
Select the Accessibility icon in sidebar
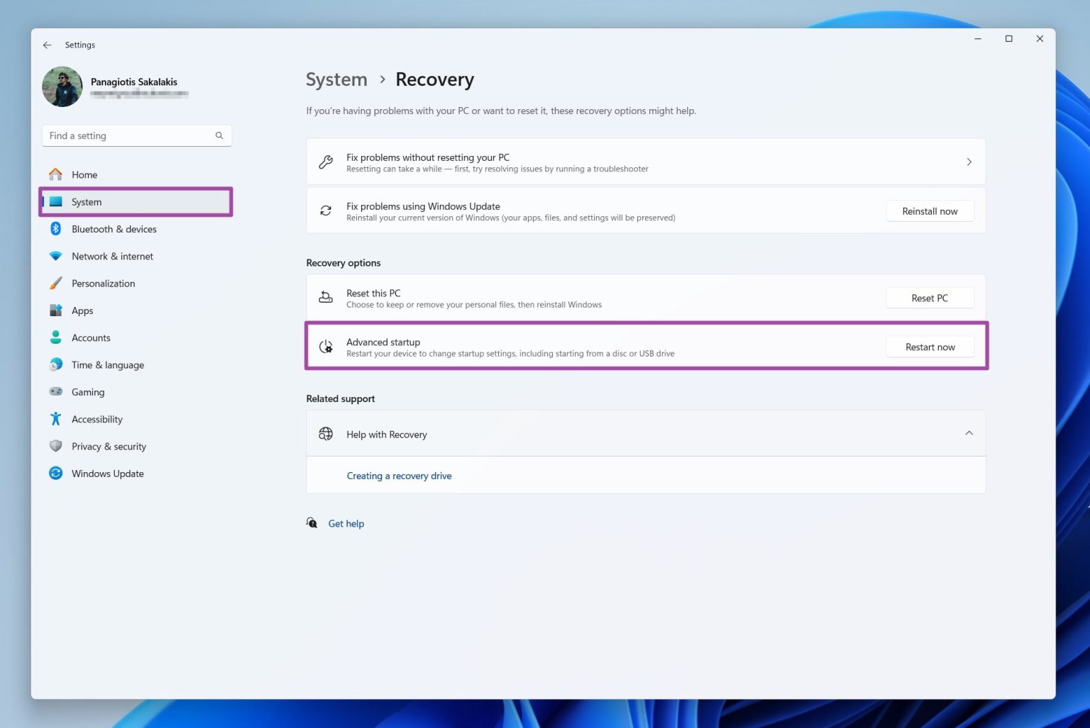(x=55, y=419)
